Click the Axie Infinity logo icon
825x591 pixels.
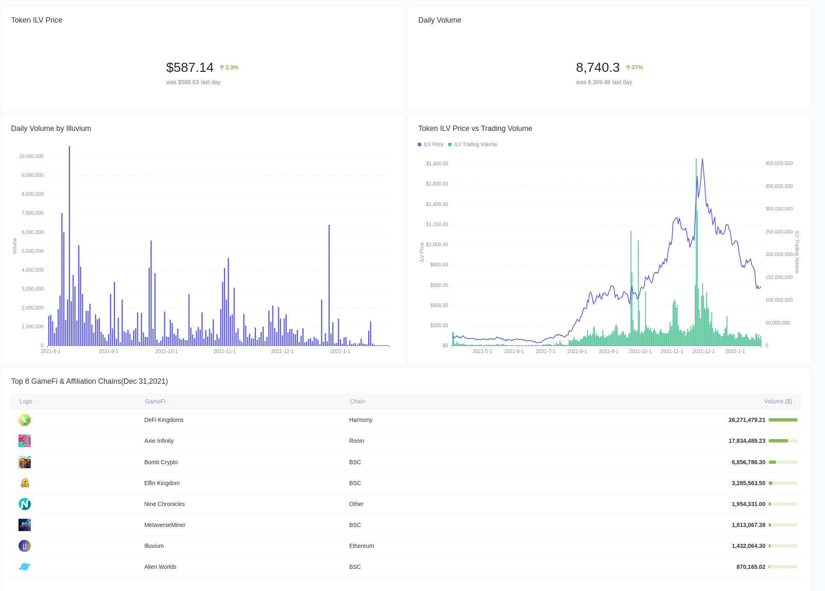point(25,441)
